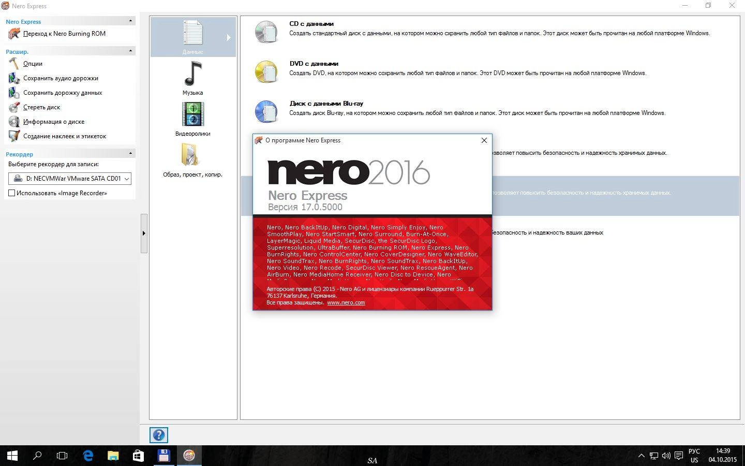Click the CD с данными disc icon
The height and width of the screenshot is (466, 745).
[266, 32]
